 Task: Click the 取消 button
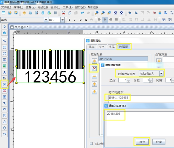click(159, 142)
